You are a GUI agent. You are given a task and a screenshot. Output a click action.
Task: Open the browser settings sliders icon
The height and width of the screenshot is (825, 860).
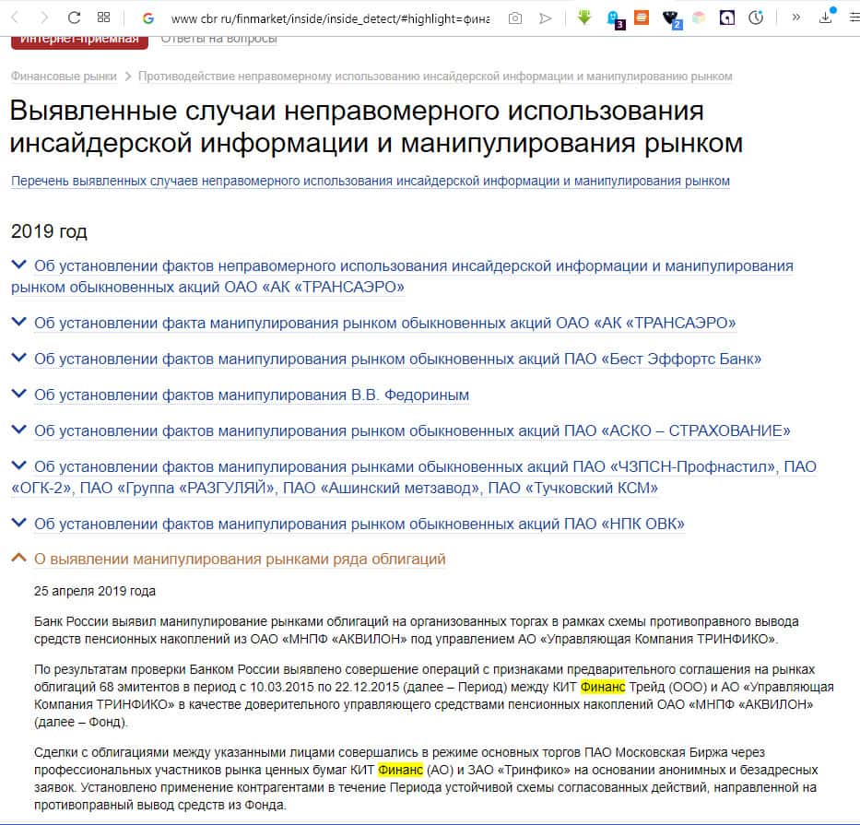click(x=854, y=18)
